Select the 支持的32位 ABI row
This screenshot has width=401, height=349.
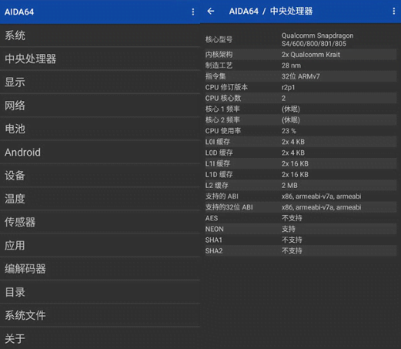click(x=300, y=207)
